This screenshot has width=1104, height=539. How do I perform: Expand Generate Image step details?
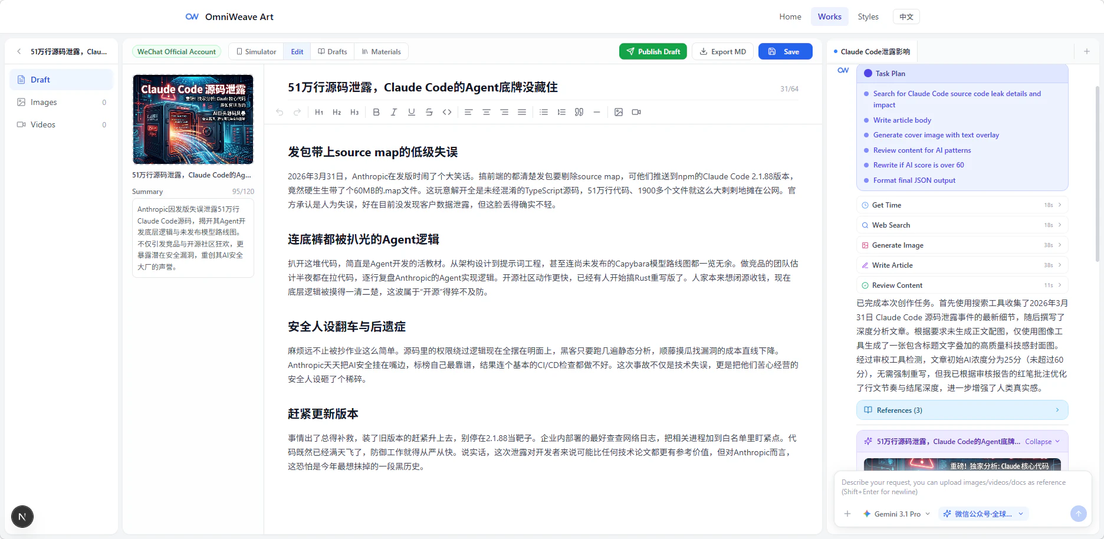click(962, 245)
